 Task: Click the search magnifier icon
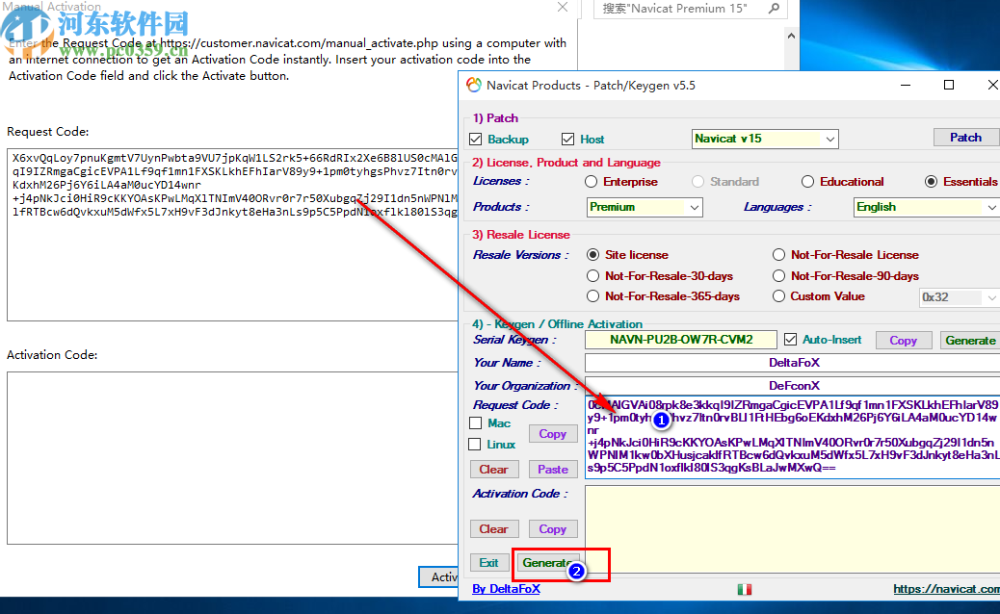pyautogui.click(x=775, y=9)
